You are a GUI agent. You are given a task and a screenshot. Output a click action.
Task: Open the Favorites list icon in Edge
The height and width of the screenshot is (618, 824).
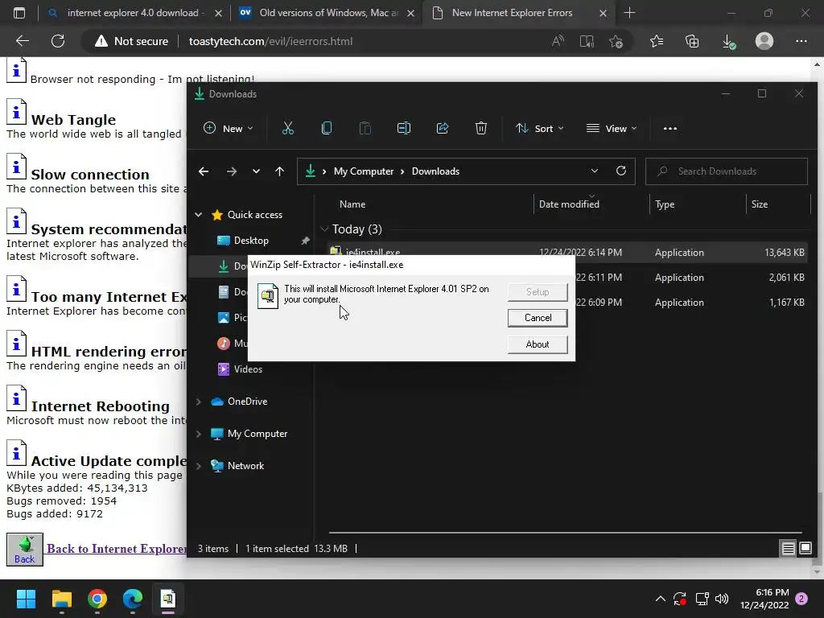[x=657, y=41]
